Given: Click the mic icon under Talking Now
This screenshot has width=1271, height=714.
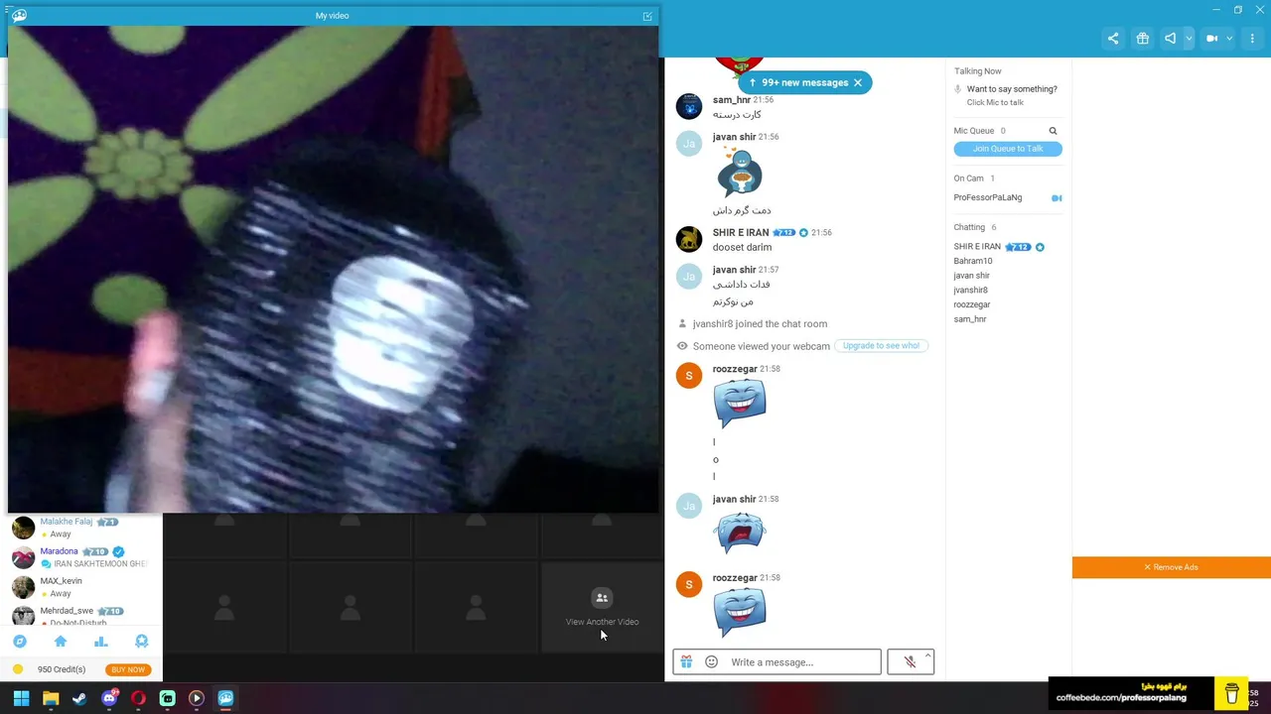Looking at the screenshot, I should (x=957, y=89).
